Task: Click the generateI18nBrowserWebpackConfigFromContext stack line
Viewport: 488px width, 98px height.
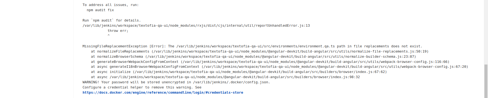Action: pyautogui.click(x=280, y=67)
